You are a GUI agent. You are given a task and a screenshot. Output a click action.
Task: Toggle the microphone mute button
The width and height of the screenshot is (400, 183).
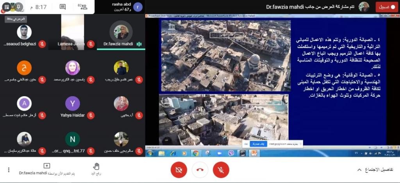coord(221,170)
